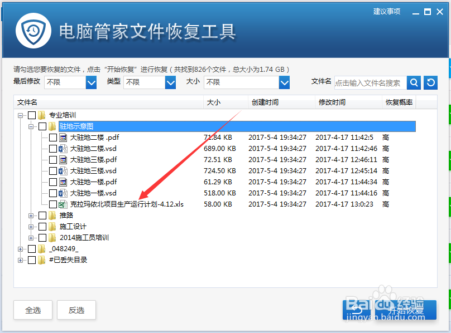Tick the checkbox for 大驻地三楼.vsd
451x333 pixels.
click(53, 171)
